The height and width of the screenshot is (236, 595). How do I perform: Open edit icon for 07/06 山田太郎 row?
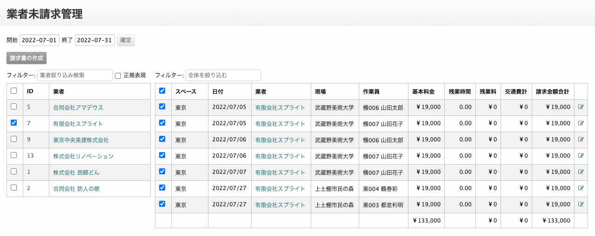[x=581, y=140]
